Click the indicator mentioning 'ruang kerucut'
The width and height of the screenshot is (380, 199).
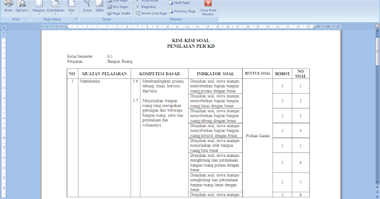[x=215, y=130]
